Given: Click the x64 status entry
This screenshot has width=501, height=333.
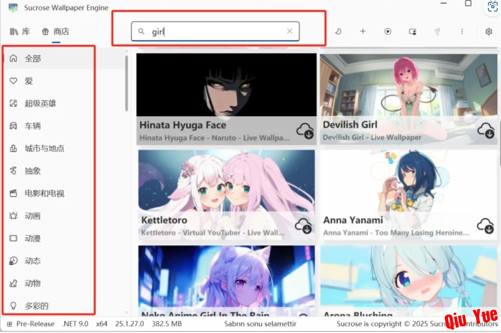Looking at the screenshot, I should coord(102,324).
